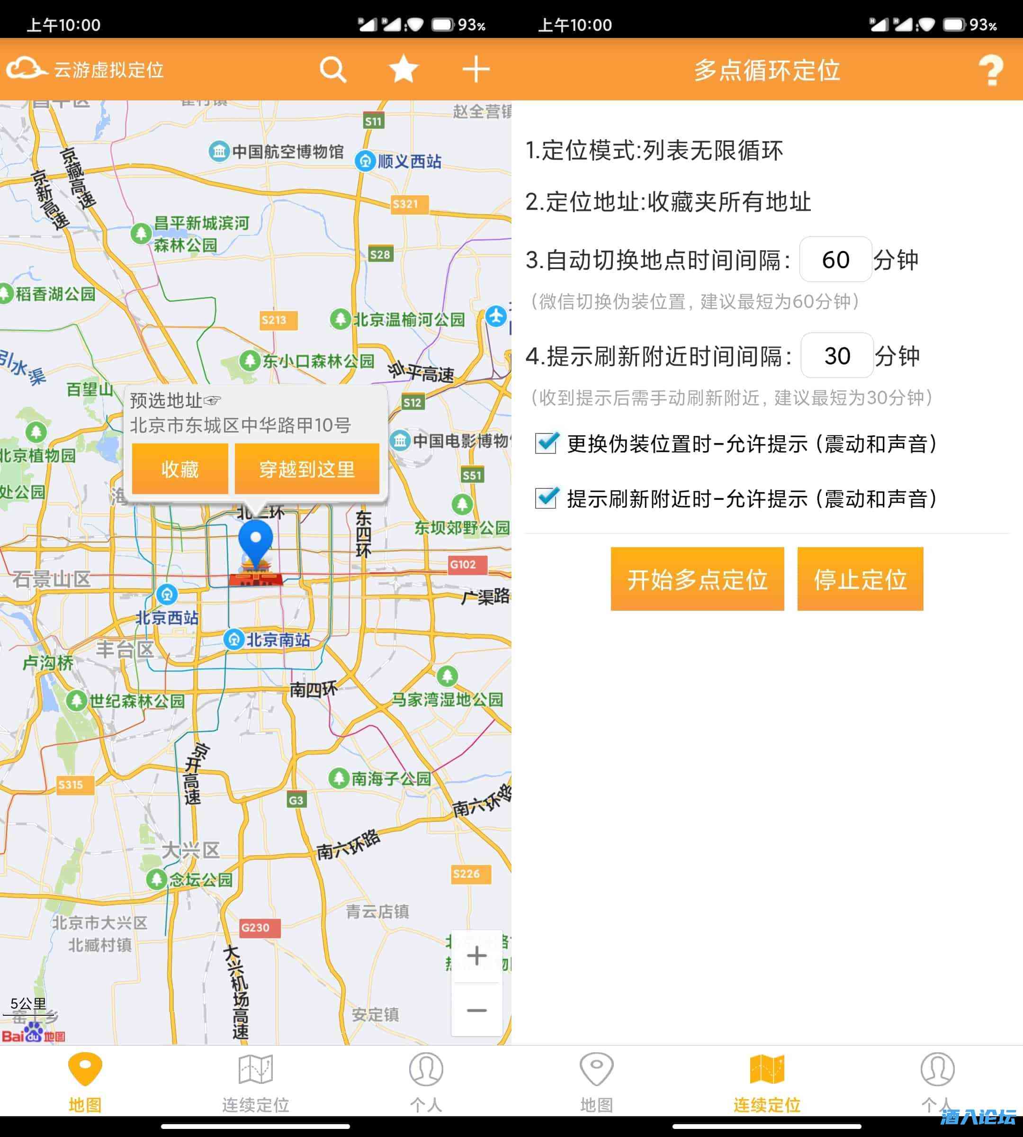Zoom out the map with minus button
This screenshot has width=1023, height=1137.
[x=476, y=1011]
